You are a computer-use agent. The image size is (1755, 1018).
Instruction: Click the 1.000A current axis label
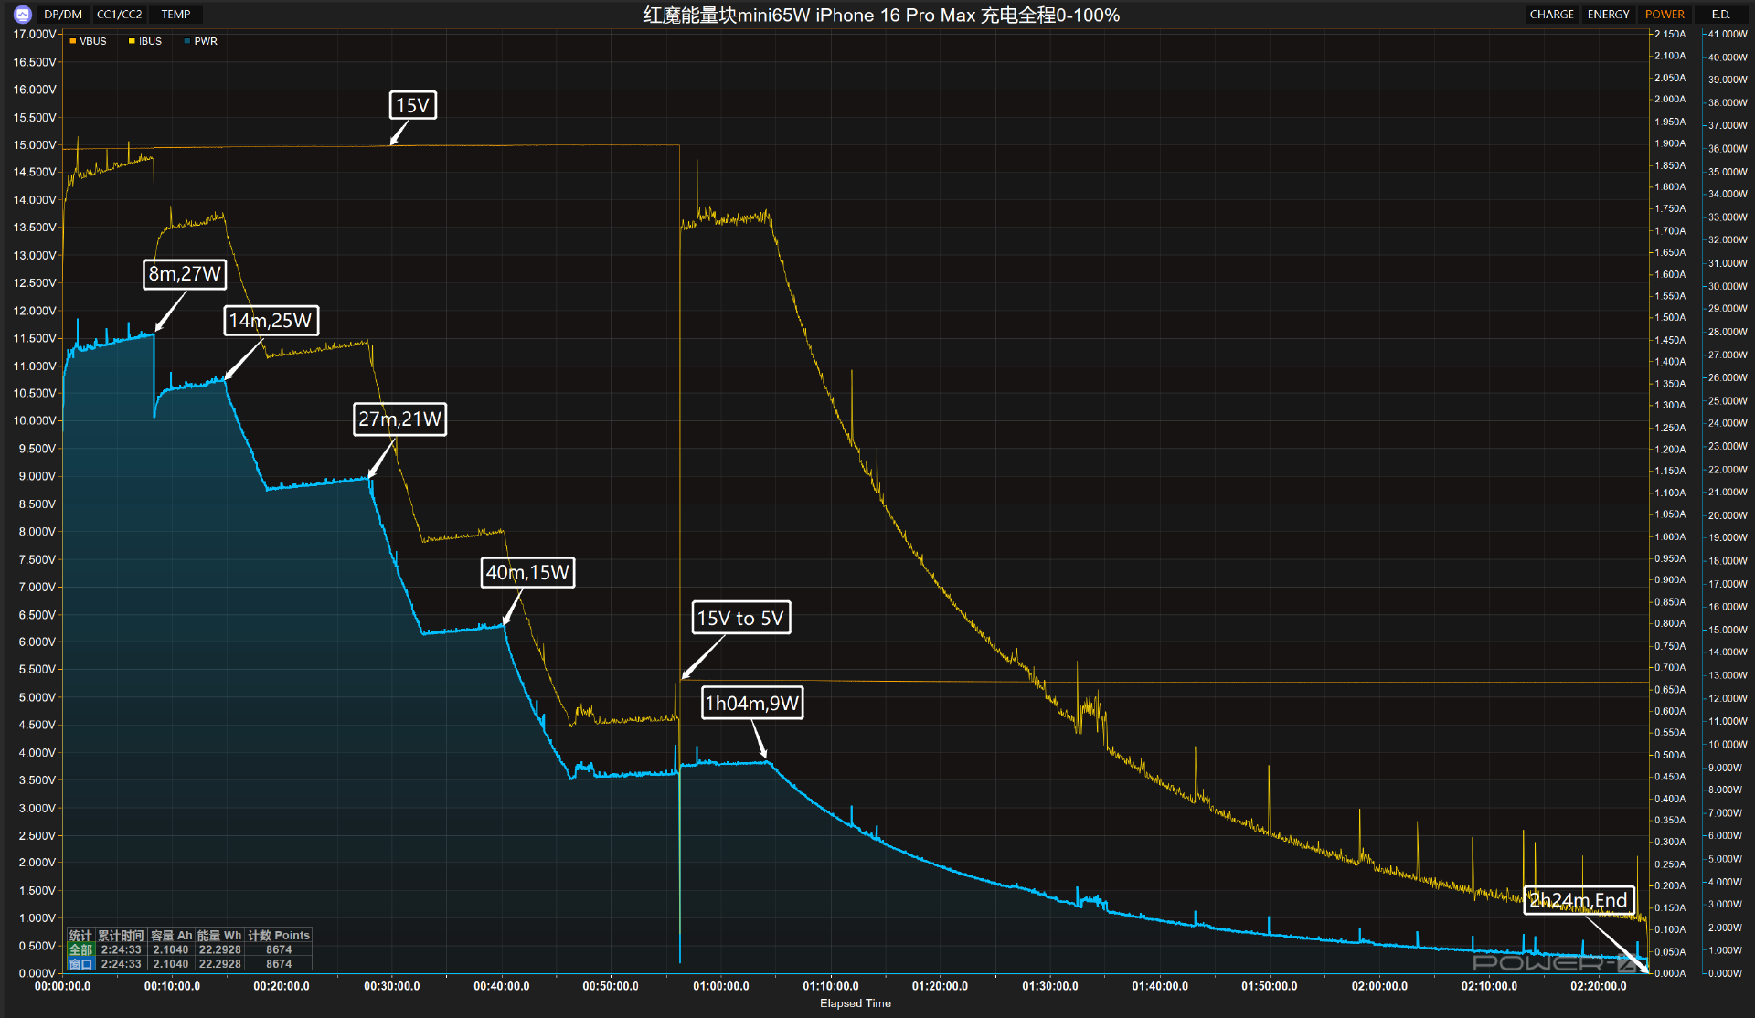[1670, 536]
